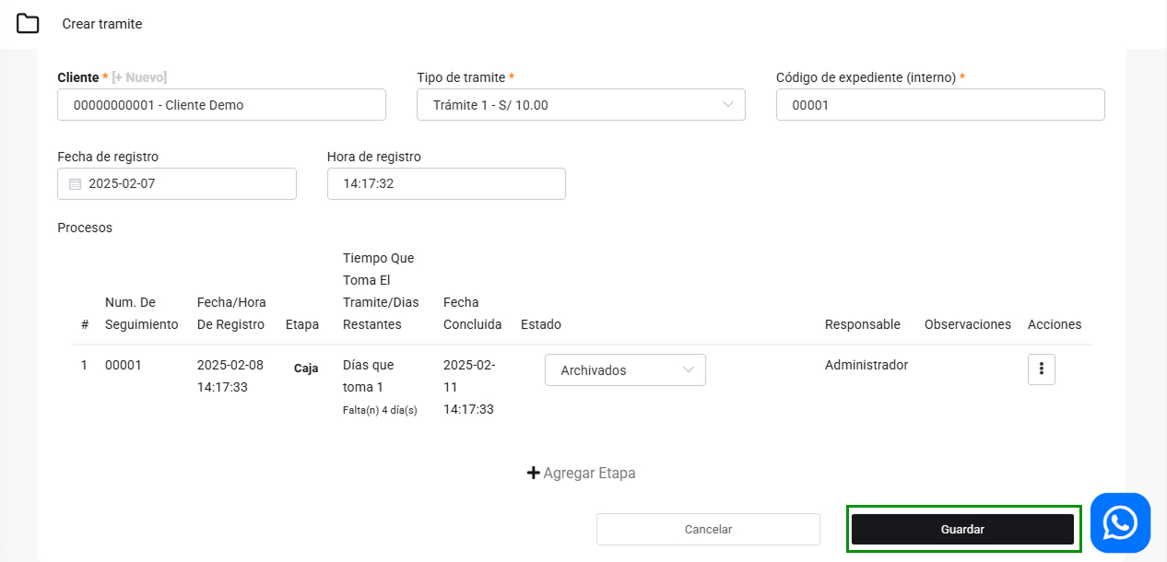Screen dimensions: 1167x562
Task: Open the Estado dropdown showing Archivados
Action: (624, 369)
